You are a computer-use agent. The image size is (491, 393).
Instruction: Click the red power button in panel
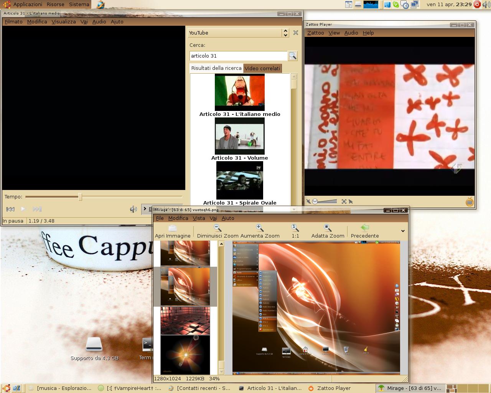point(477,5)
